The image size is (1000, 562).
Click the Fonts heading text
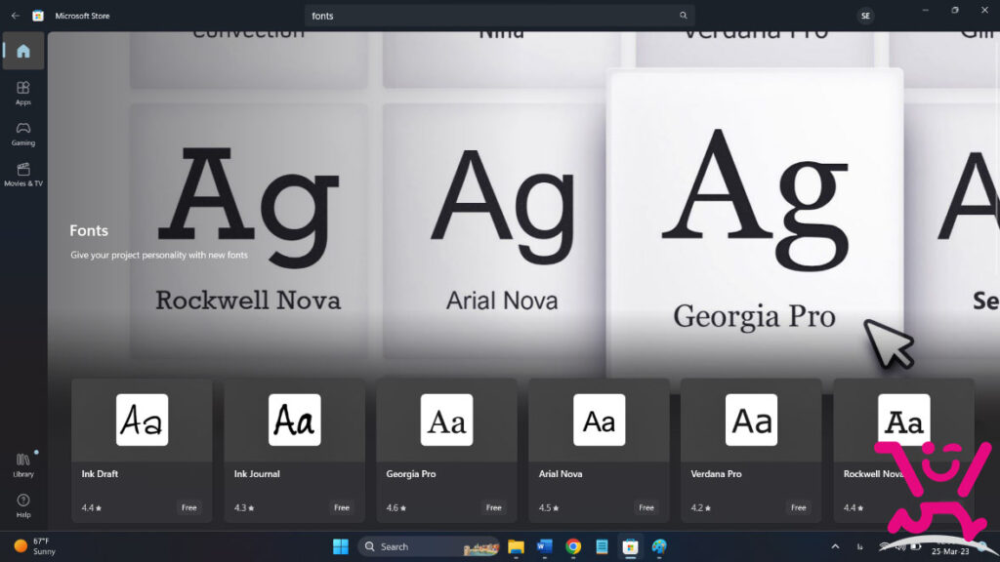[x=89, y=230]
